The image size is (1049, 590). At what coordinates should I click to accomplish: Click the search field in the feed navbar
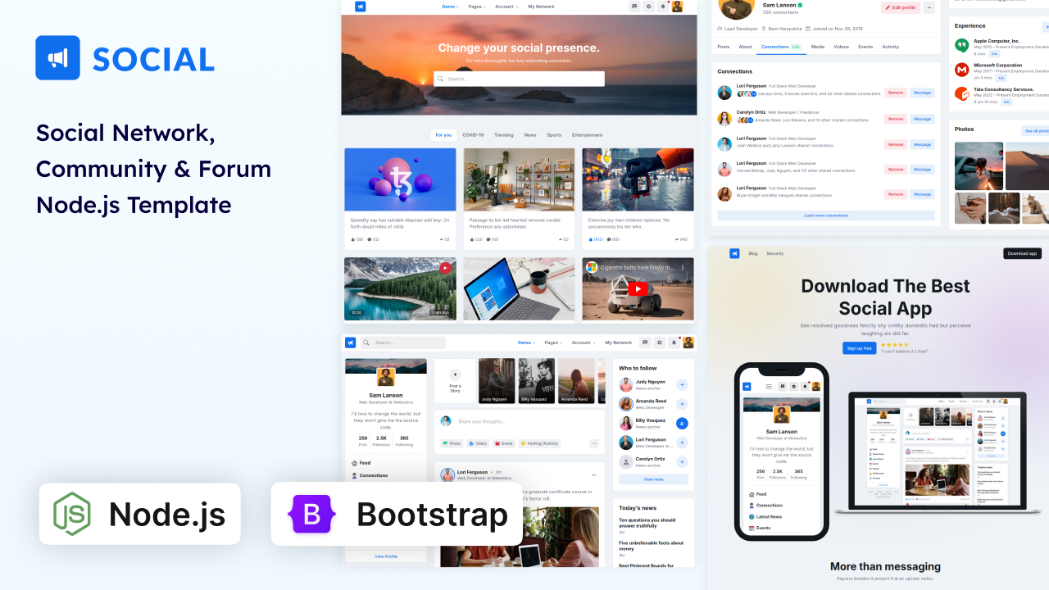[x=403, y=343]
